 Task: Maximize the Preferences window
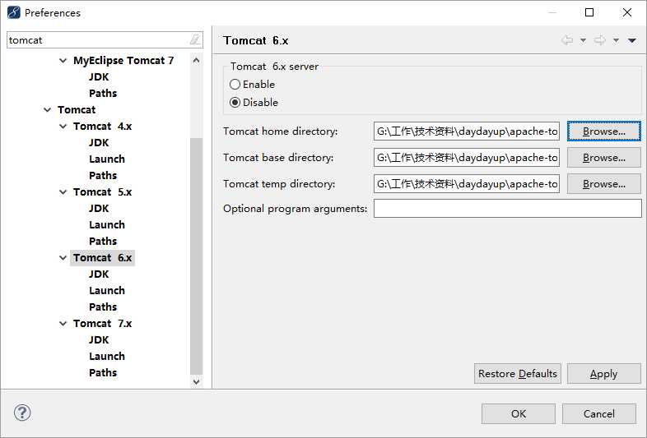point(589,12)
